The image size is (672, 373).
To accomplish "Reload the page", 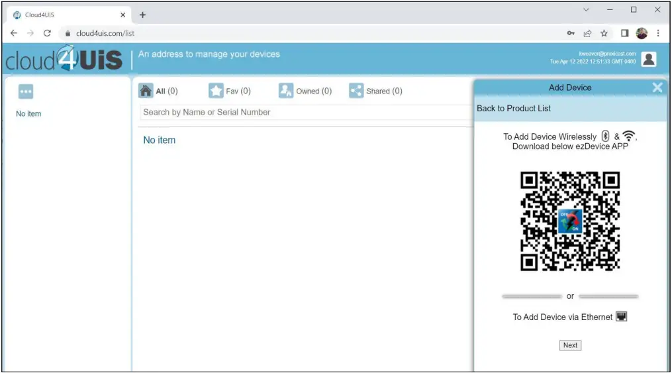I will pyautogui.click(x=47, y=33).
